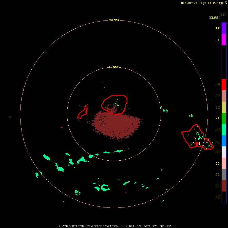Click the 'WS' legend label

coord(217,141)
